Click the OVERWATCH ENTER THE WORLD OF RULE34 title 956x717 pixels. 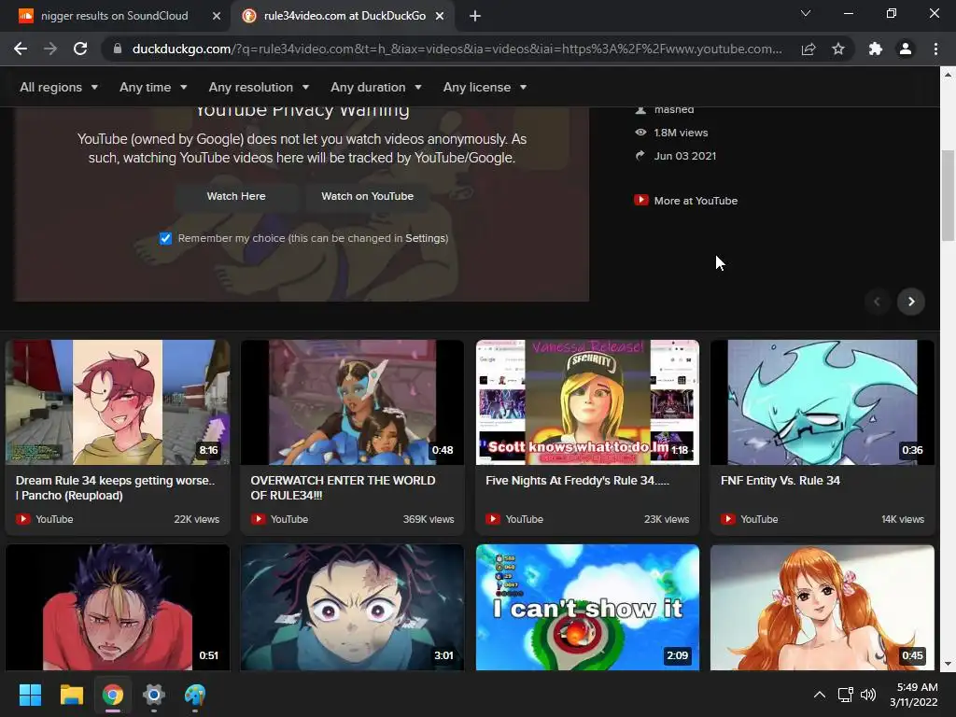pos(343,487)
